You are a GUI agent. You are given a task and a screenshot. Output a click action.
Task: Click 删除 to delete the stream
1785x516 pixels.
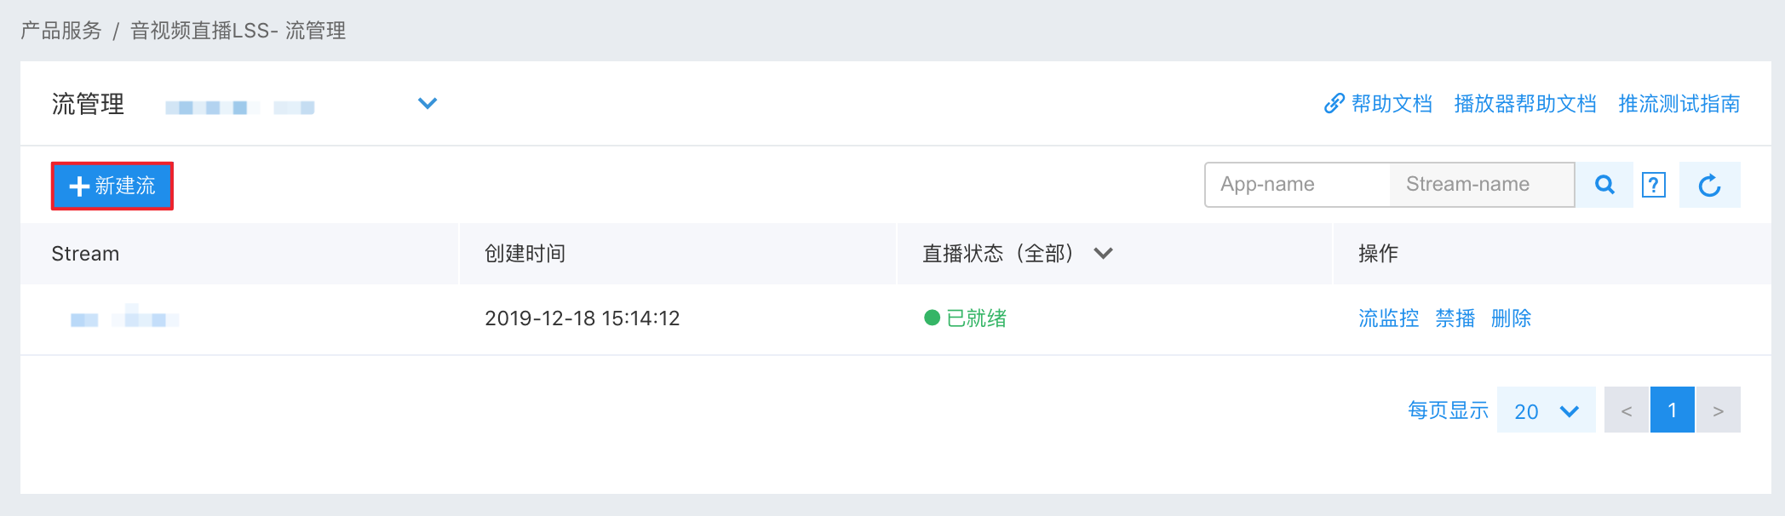pos(1512,318)
